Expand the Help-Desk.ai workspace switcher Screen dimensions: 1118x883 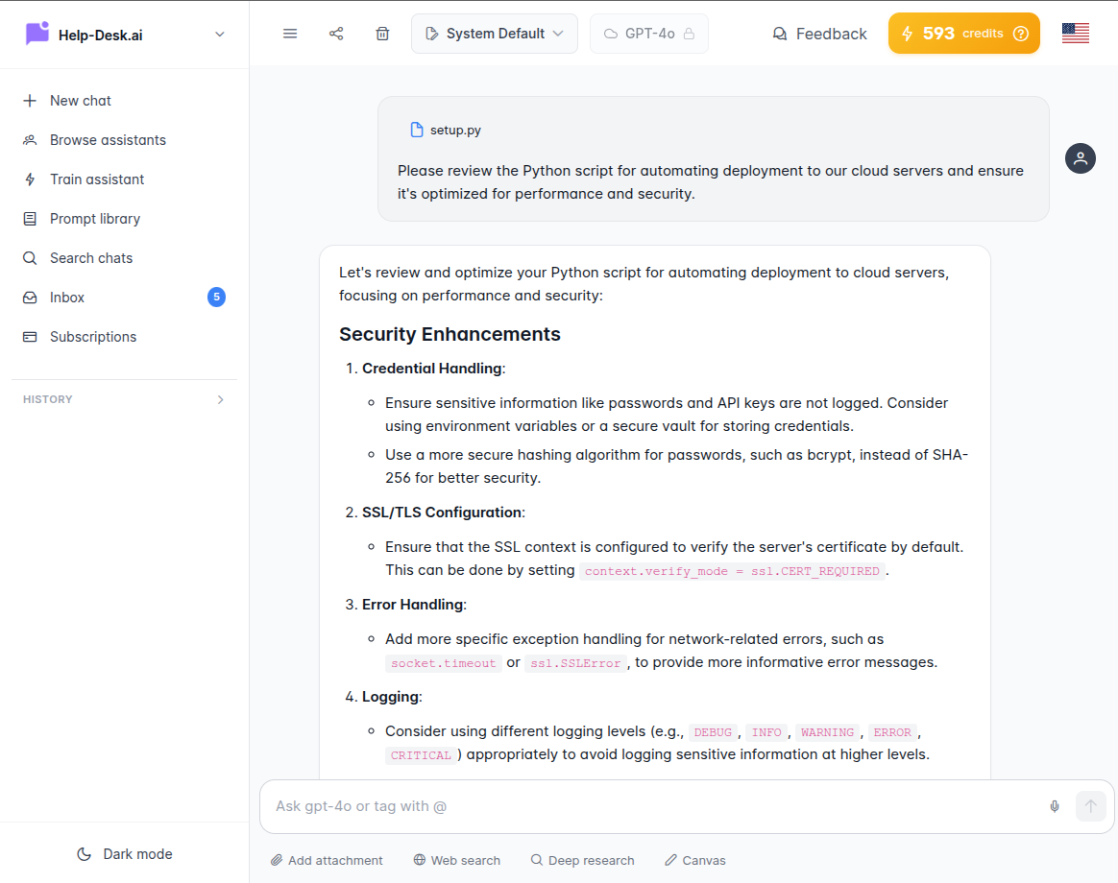point(220,34)
